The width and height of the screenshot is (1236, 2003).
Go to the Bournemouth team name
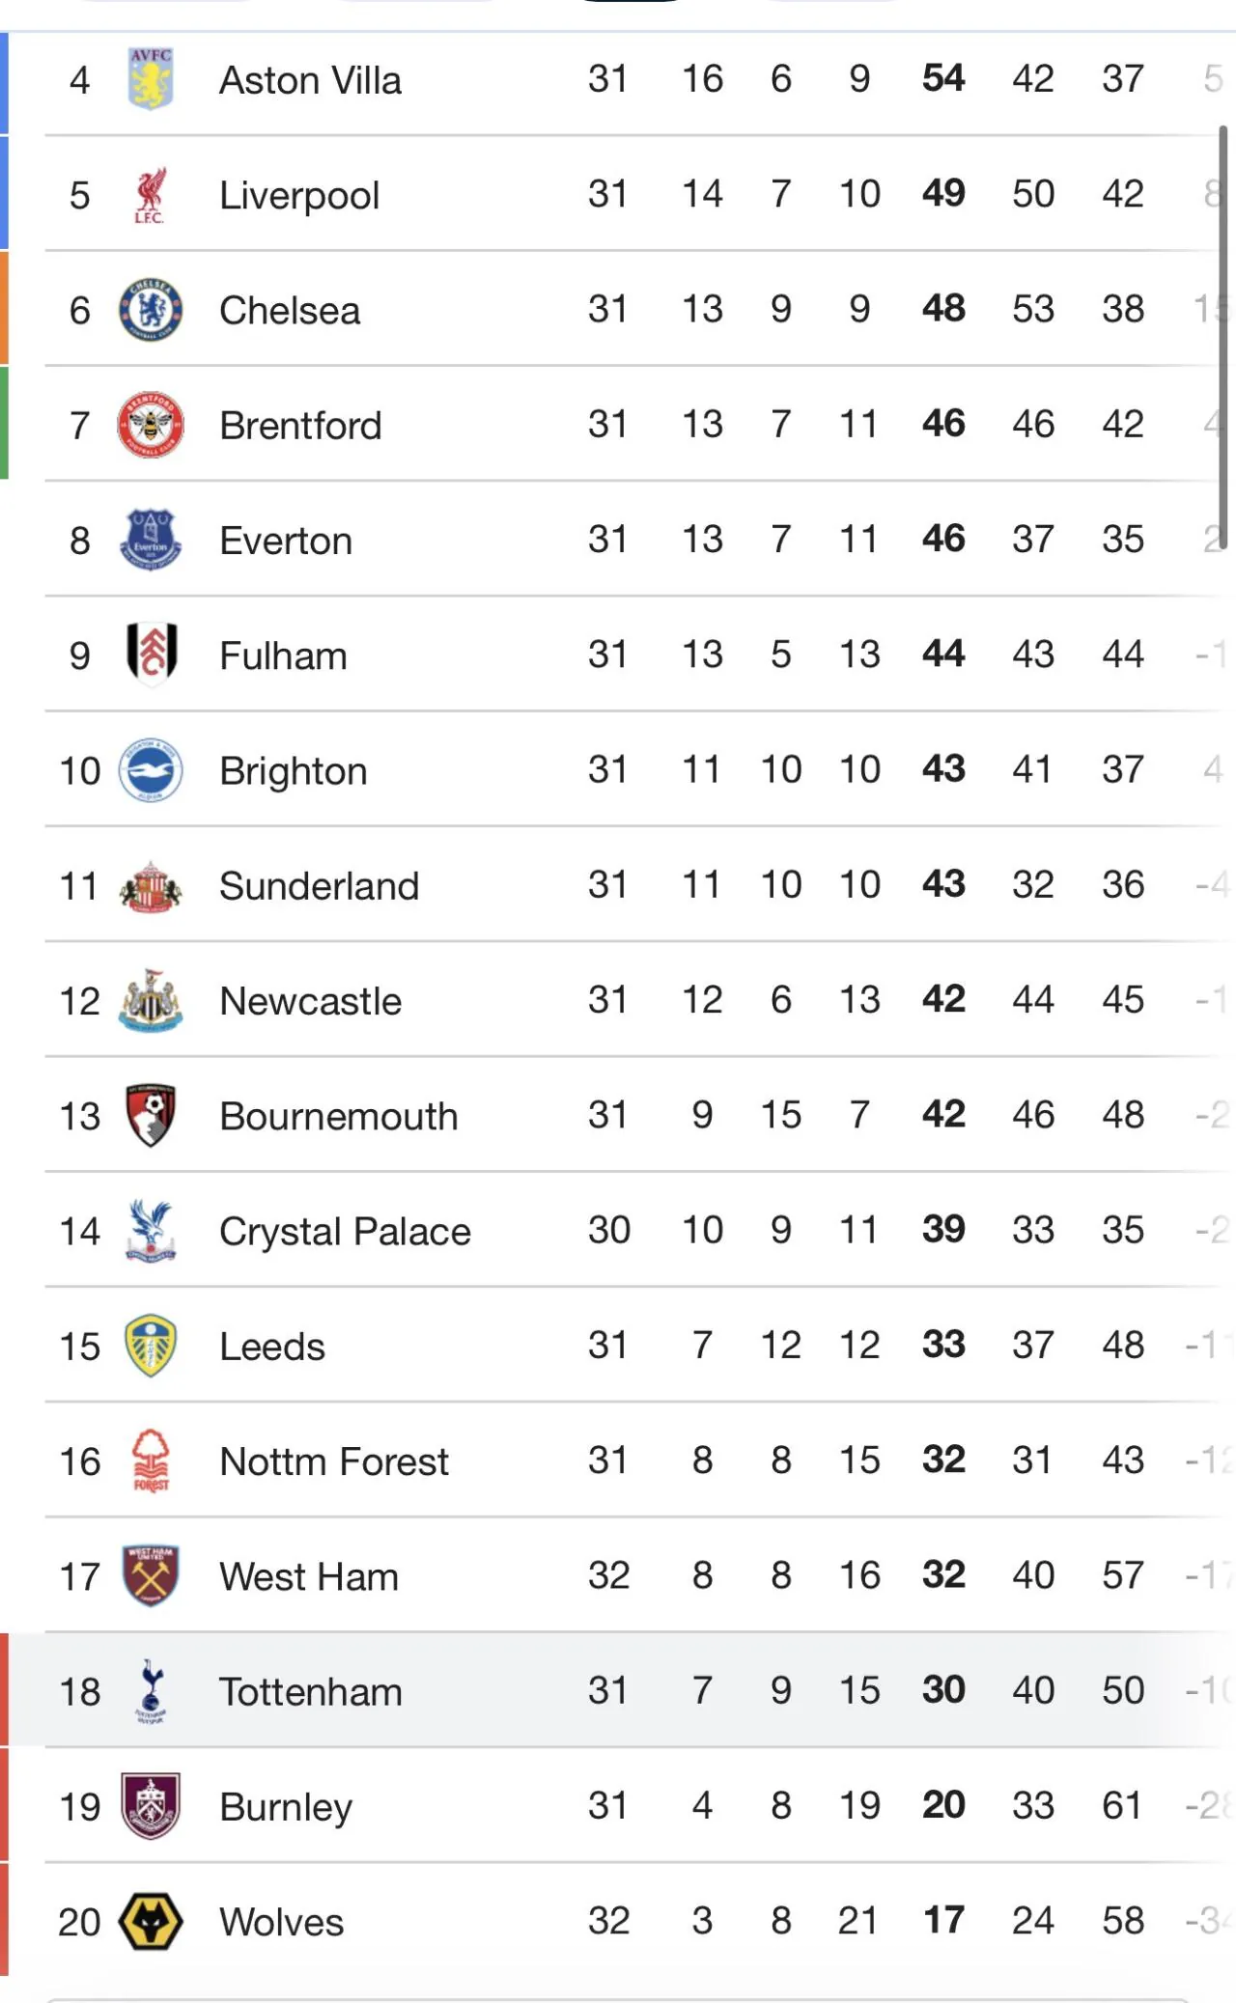point(338,1116)
